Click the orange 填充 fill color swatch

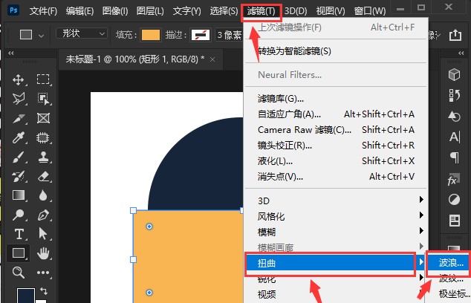[151, 35]
